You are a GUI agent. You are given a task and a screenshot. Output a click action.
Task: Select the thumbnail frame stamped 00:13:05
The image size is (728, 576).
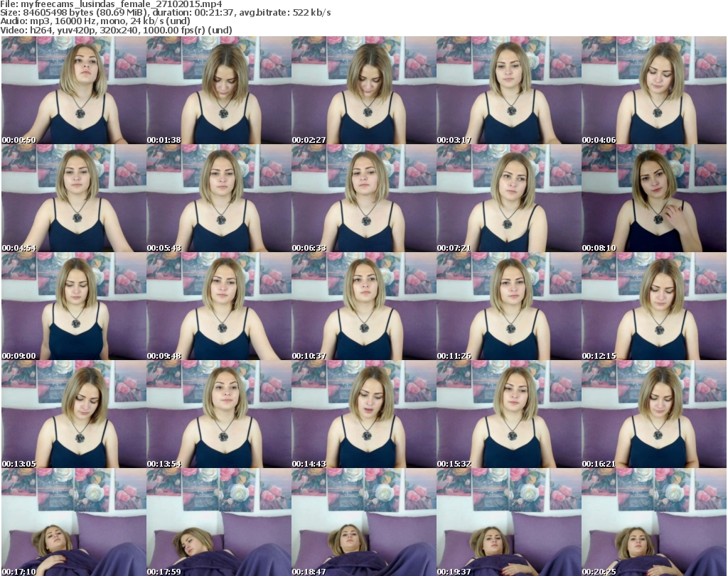pyautogui.click(x=74, y=415)
